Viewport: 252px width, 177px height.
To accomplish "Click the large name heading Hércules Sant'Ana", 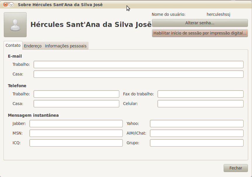I will 91,25.
